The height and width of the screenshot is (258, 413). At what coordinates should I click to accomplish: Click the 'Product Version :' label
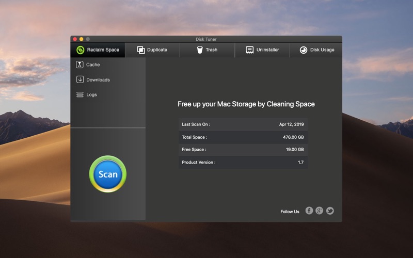tap(199, 163)
